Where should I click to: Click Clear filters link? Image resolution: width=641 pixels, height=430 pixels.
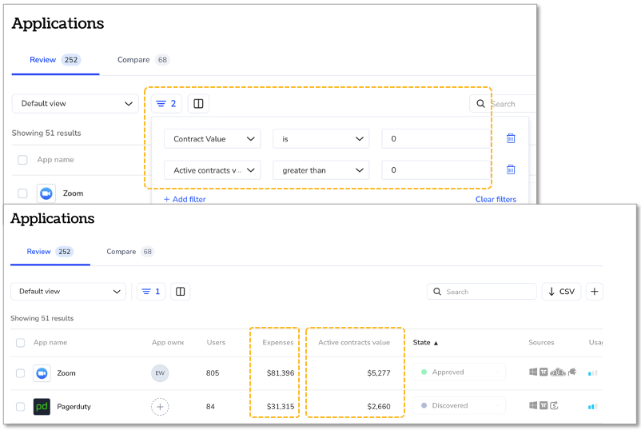496,200
